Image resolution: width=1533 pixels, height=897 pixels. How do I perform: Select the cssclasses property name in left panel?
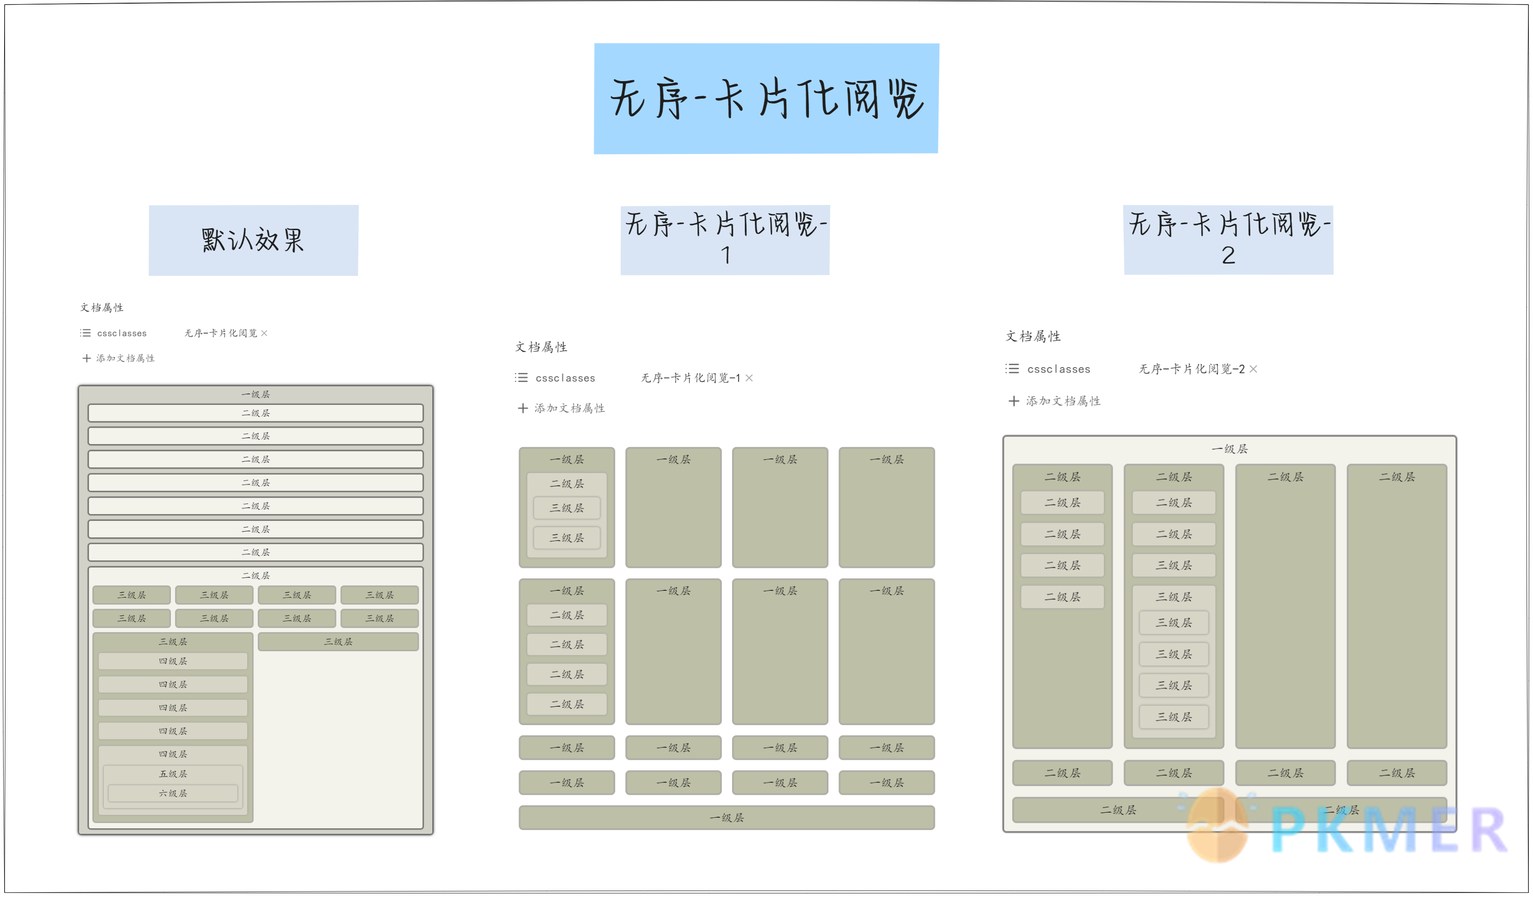coord(121,333)
